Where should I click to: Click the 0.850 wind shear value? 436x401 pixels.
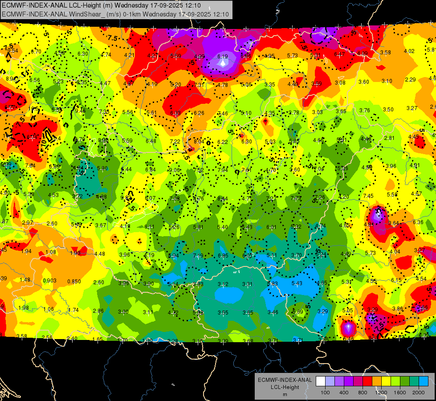click(x=74, y=282)
